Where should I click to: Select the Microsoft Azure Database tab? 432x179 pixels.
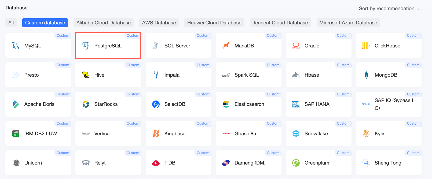[348, 23]
